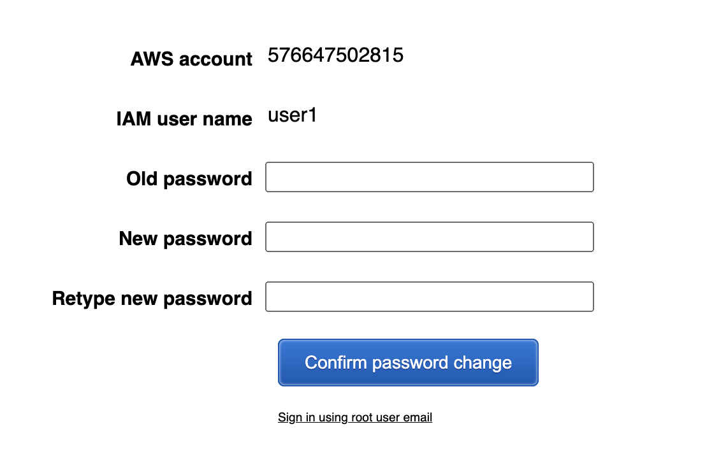Click the Retype new password label
The height and width of the screenshot is (452, 728).
click(x=152, y=299)
